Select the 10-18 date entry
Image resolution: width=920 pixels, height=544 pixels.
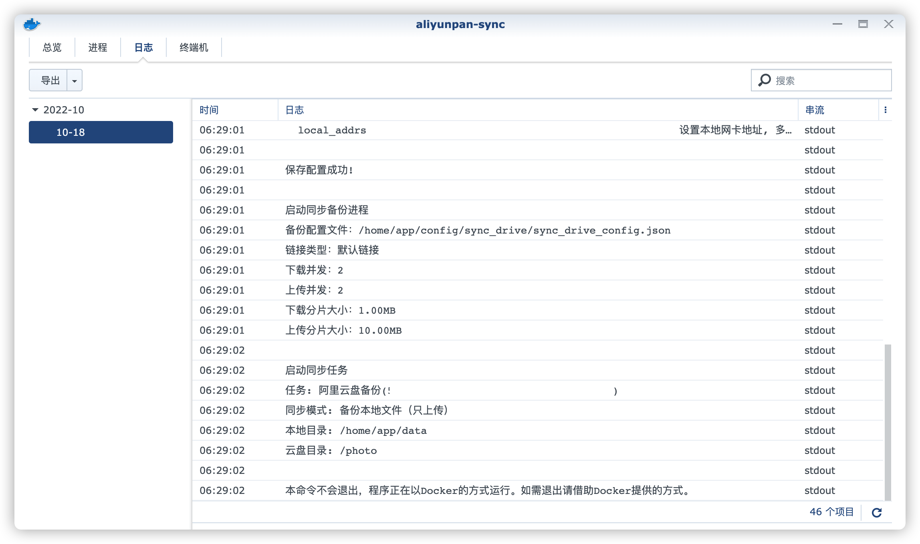tap(101, 132)
